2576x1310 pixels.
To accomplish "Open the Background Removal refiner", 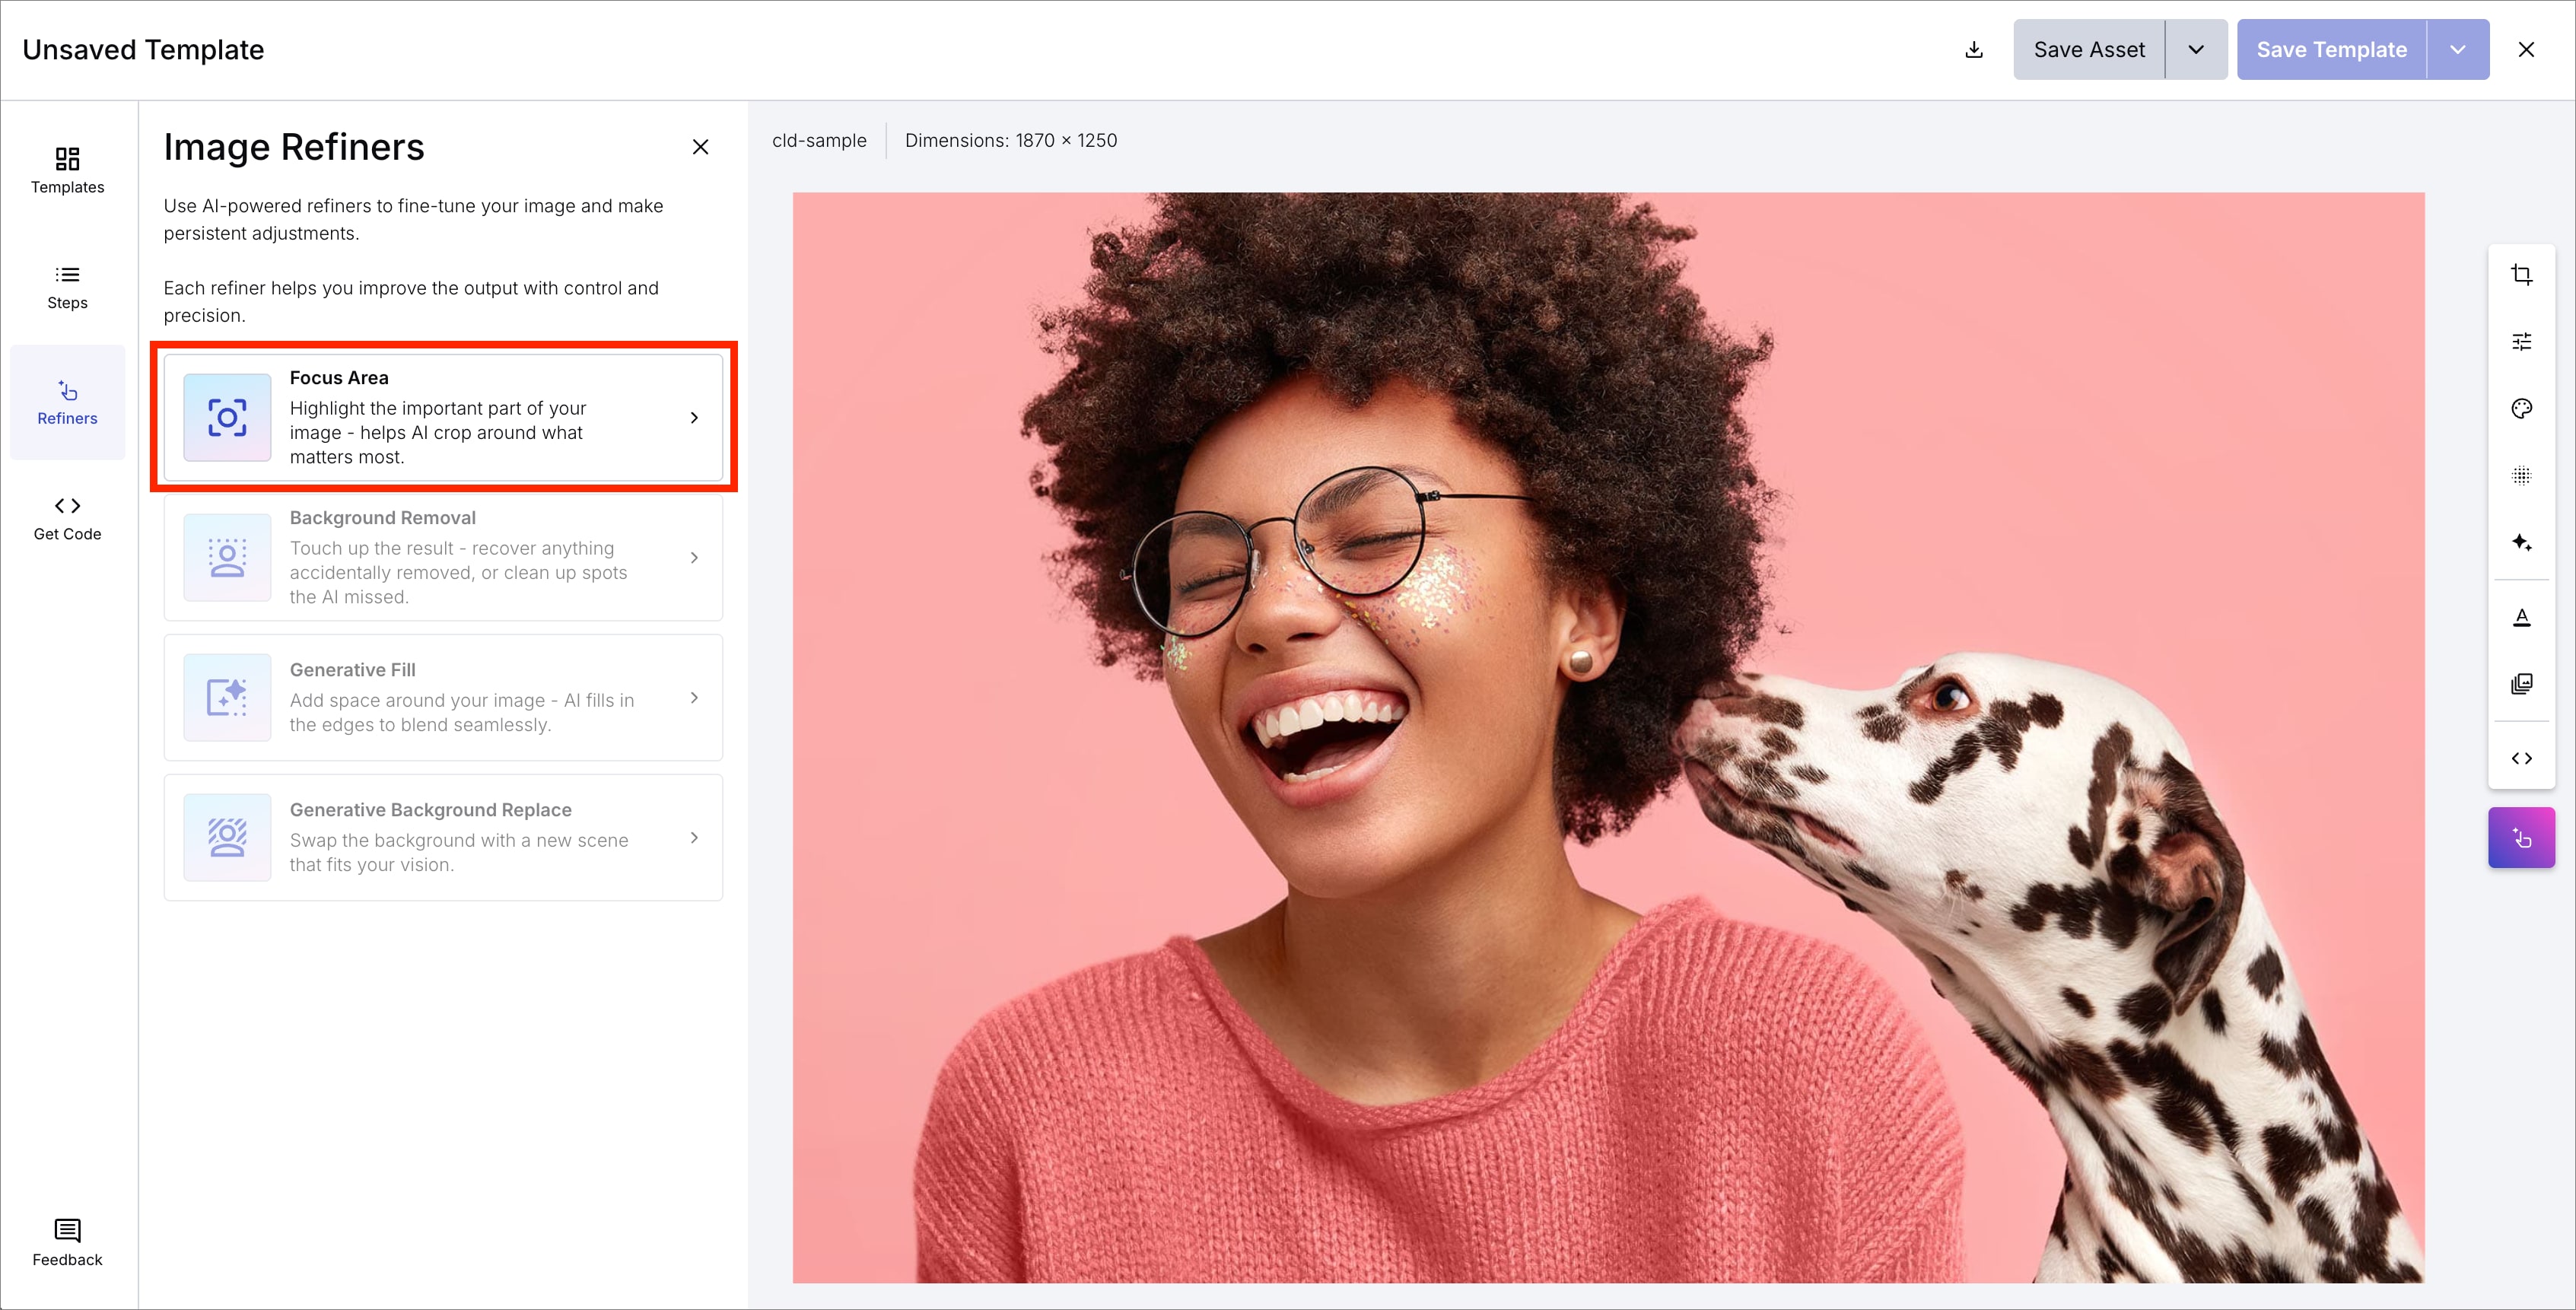I will click(443, 558).
